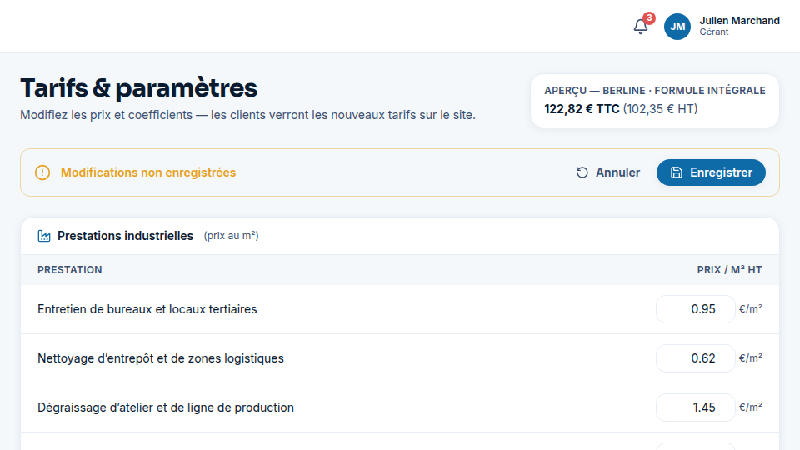Click the '(prix au m²)' note

click(231, 236)
